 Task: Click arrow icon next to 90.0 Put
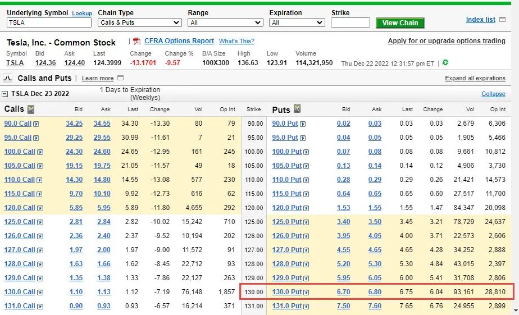click(x=303, y=124)
